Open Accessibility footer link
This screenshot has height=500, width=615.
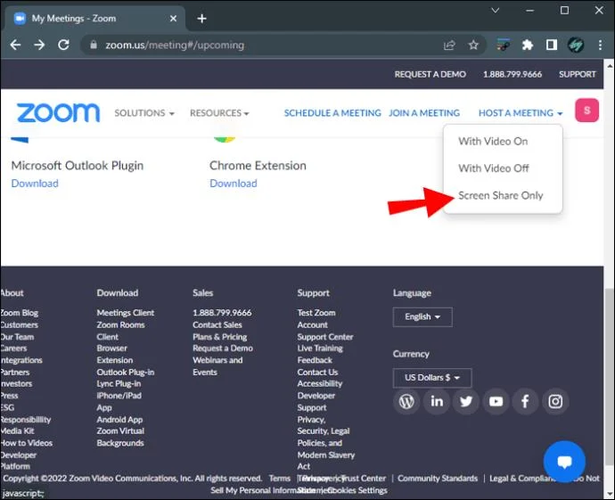pyautogui.click(x=320, y=383)
